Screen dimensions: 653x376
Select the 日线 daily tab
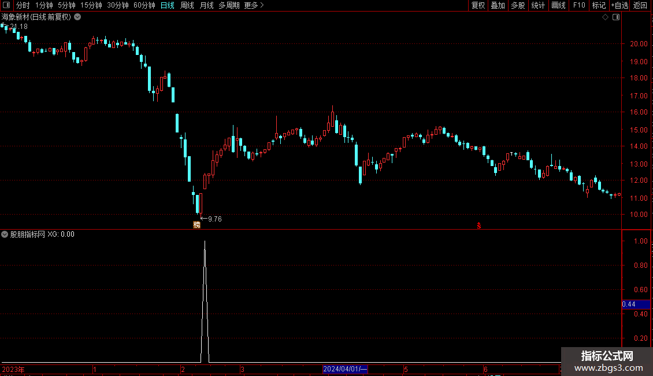click(x=168, y=5)
